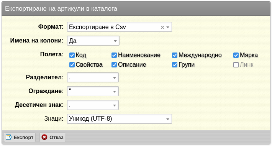272x146 pixels.
Task: Click the red Отказ cancel icon
Action: click(44, 137)
